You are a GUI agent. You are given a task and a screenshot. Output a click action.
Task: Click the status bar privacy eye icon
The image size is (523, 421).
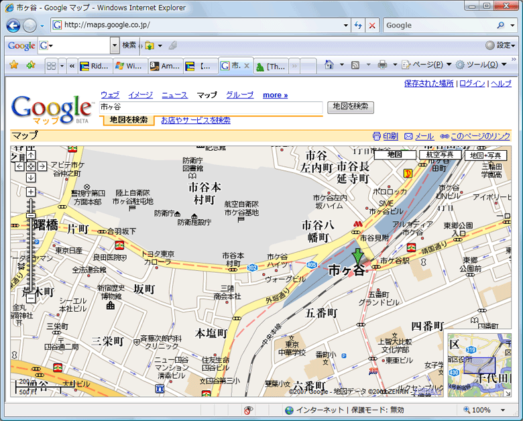click(248, 410)
